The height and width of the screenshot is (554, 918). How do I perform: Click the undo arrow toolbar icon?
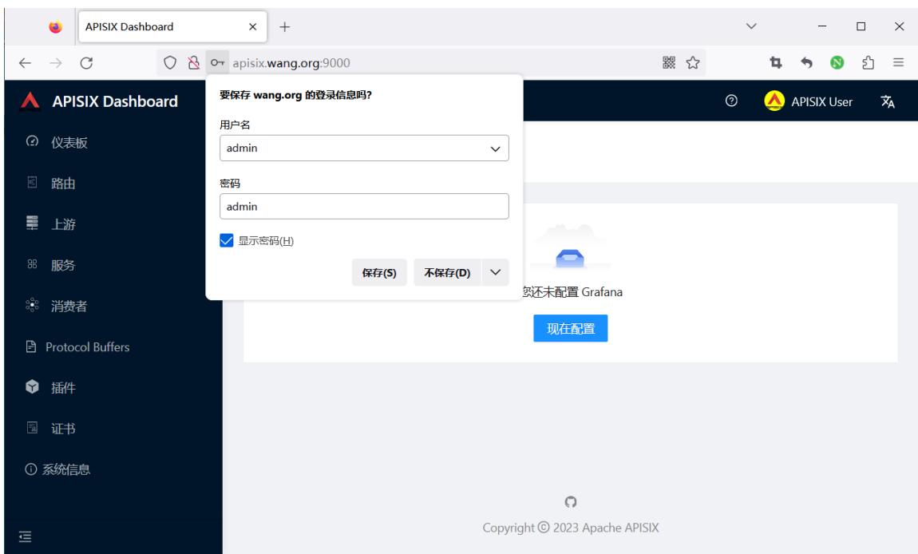point(807,62)
